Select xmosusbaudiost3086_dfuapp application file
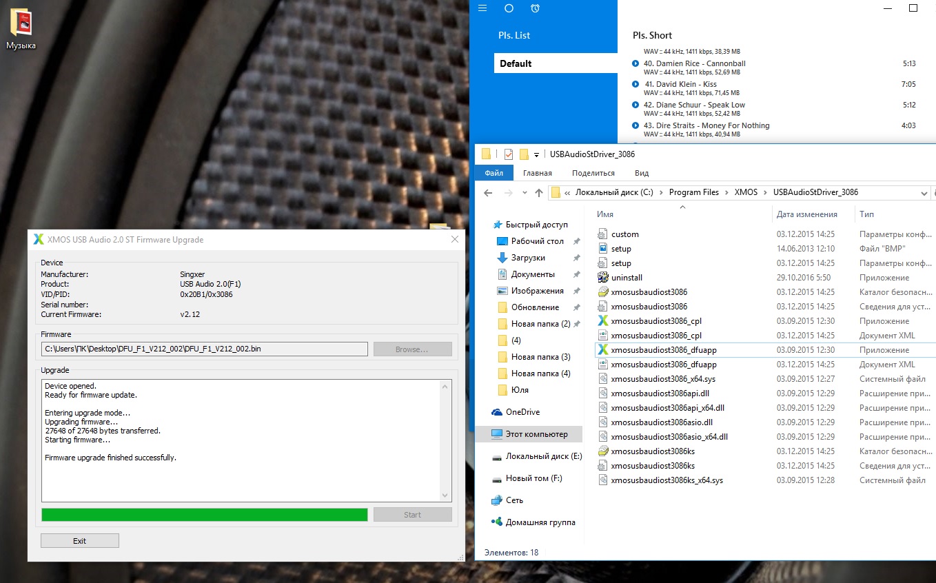The width and height of the screenshot is (936, 583). tap(664, 350)
